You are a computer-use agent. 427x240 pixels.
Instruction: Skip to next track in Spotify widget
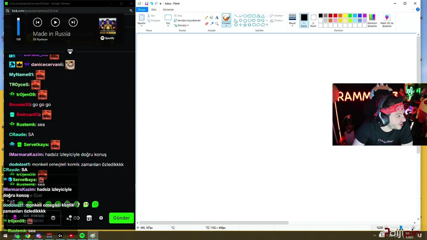pos(73,22)
